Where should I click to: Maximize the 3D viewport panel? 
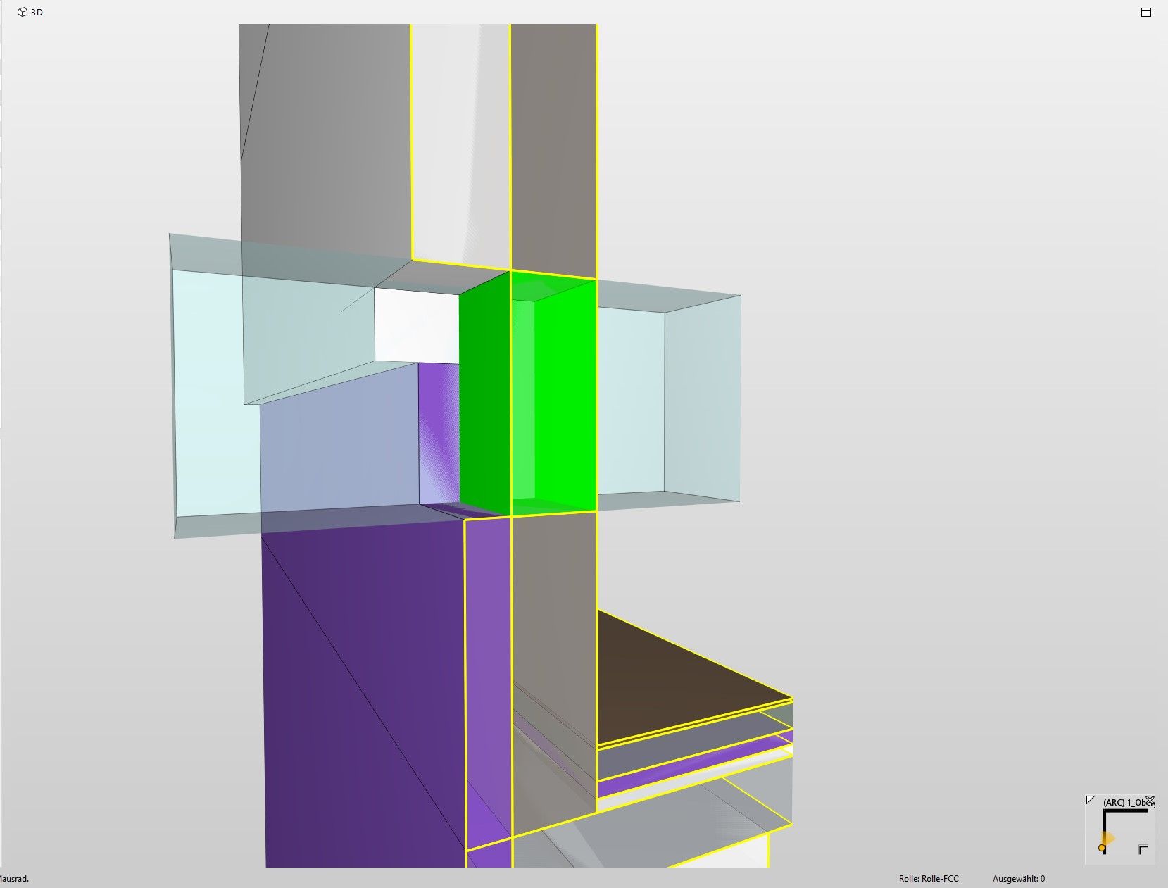[1146, 13]
